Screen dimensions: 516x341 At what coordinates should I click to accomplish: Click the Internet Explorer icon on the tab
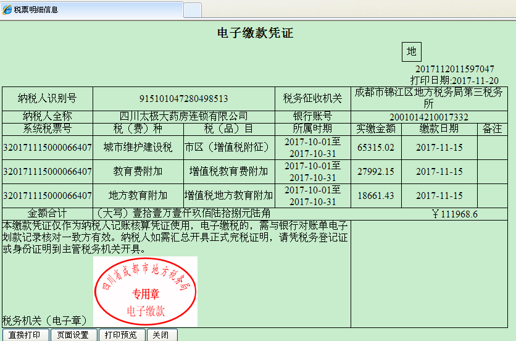(x=7, y=9)
